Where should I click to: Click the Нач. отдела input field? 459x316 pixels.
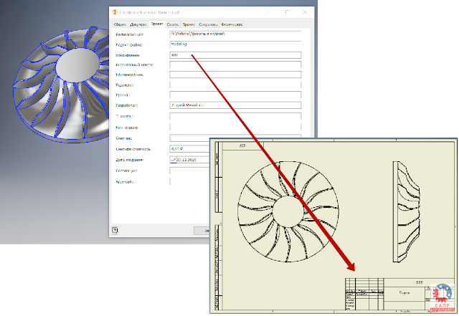(x=235, y=128)
